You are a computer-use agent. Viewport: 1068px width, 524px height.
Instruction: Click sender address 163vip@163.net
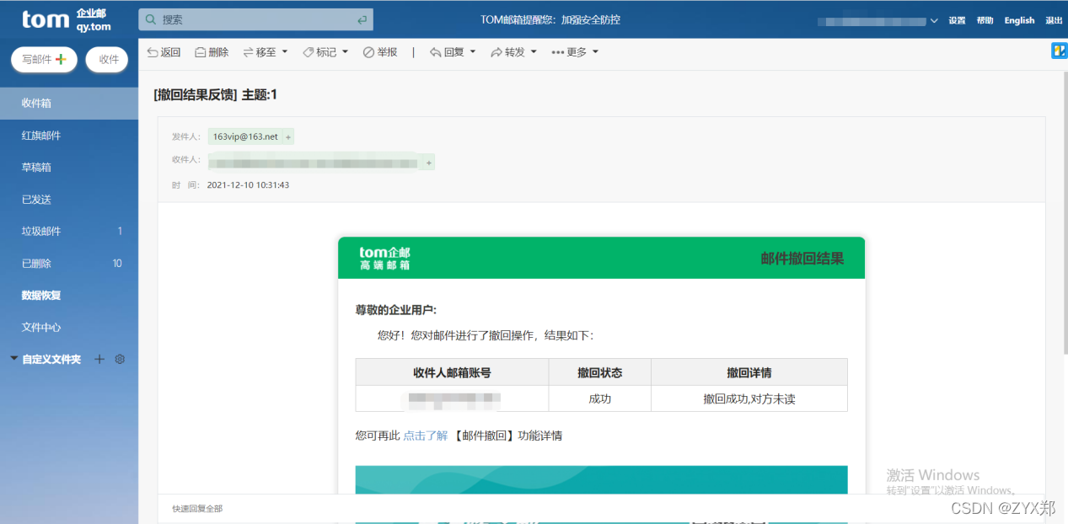(x=245, y=136)
